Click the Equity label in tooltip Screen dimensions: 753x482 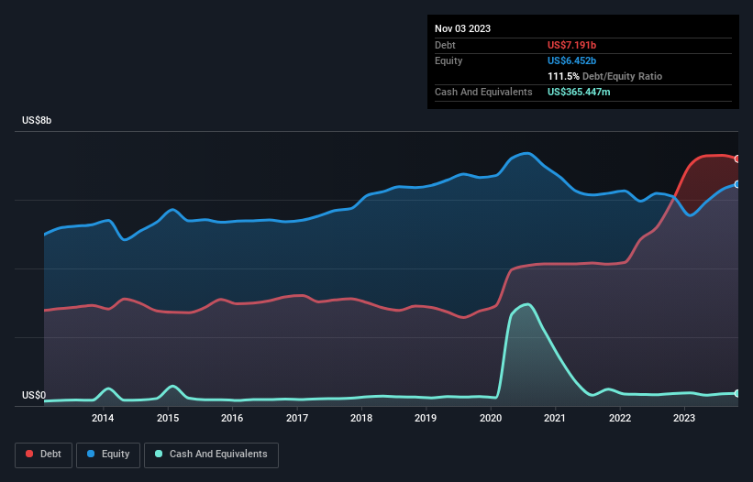448,60
